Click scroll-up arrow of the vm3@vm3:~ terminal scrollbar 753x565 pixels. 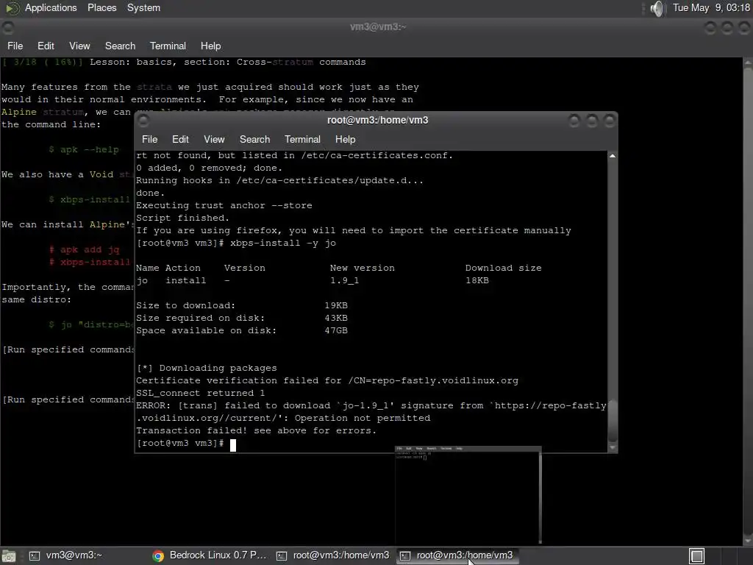pos(748,63)
